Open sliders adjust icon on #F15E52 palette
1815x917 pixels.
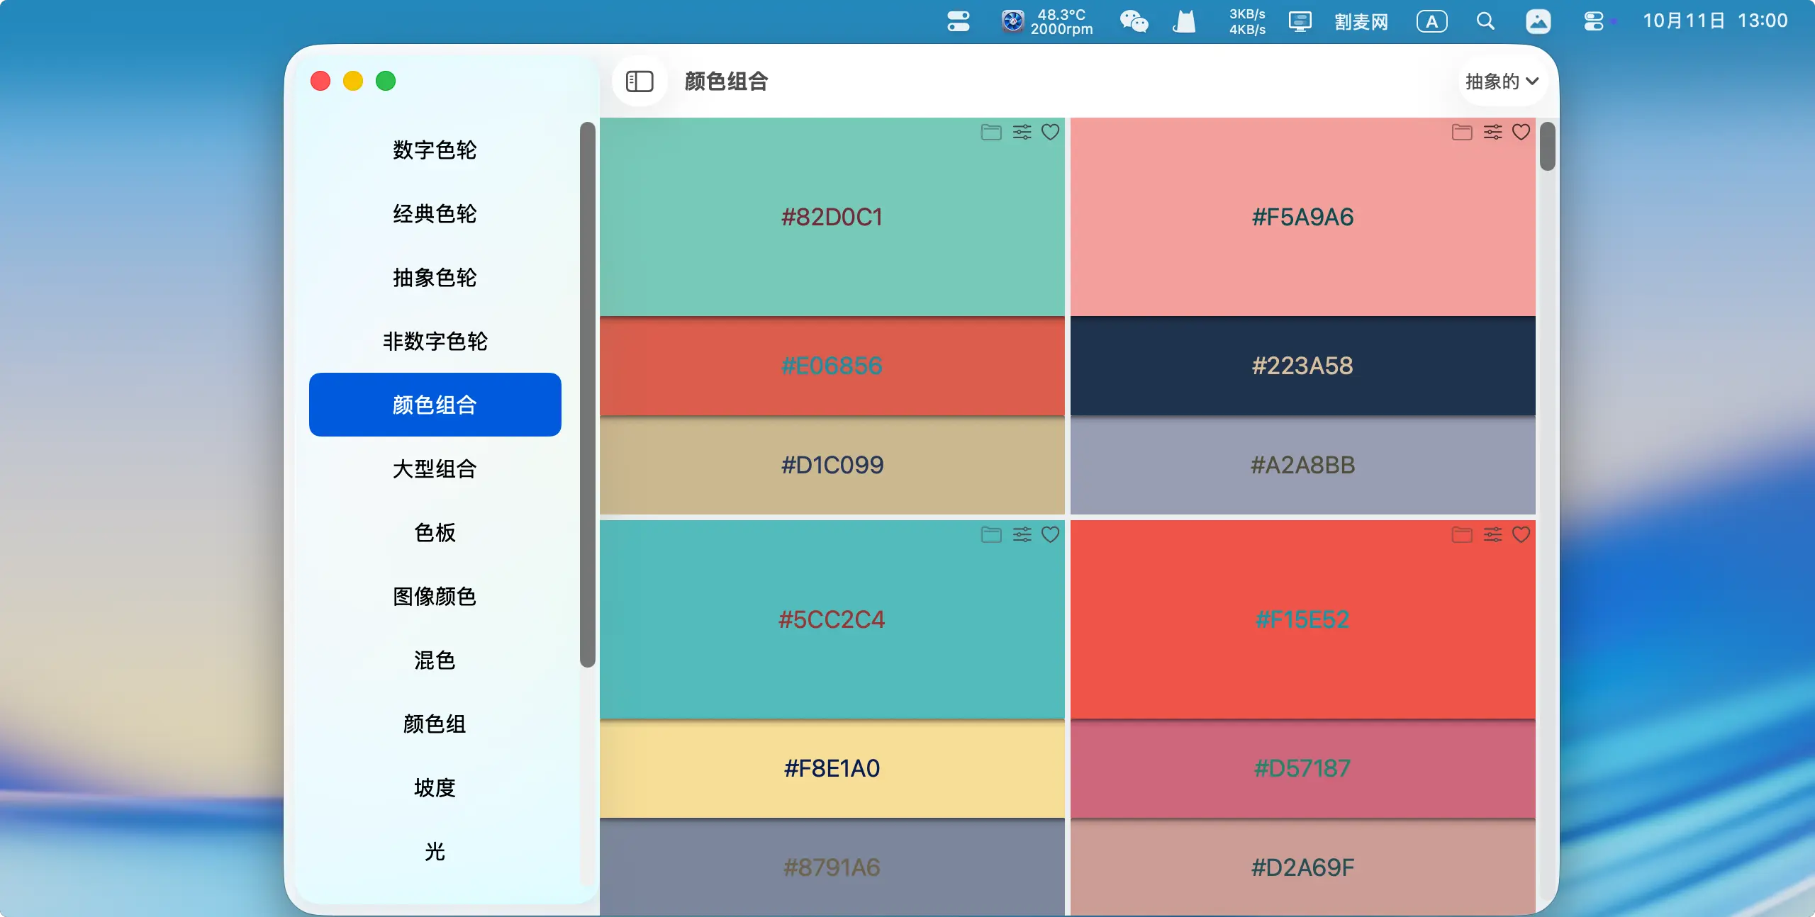click(x=1492, y=535)
